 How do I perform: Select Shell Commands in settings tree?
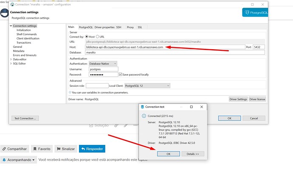tap(26, 34)
